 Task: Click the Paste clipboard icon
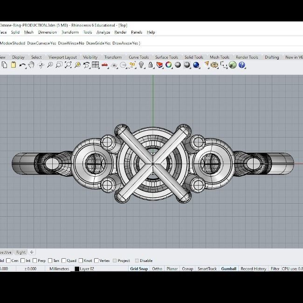click(14, 65)
